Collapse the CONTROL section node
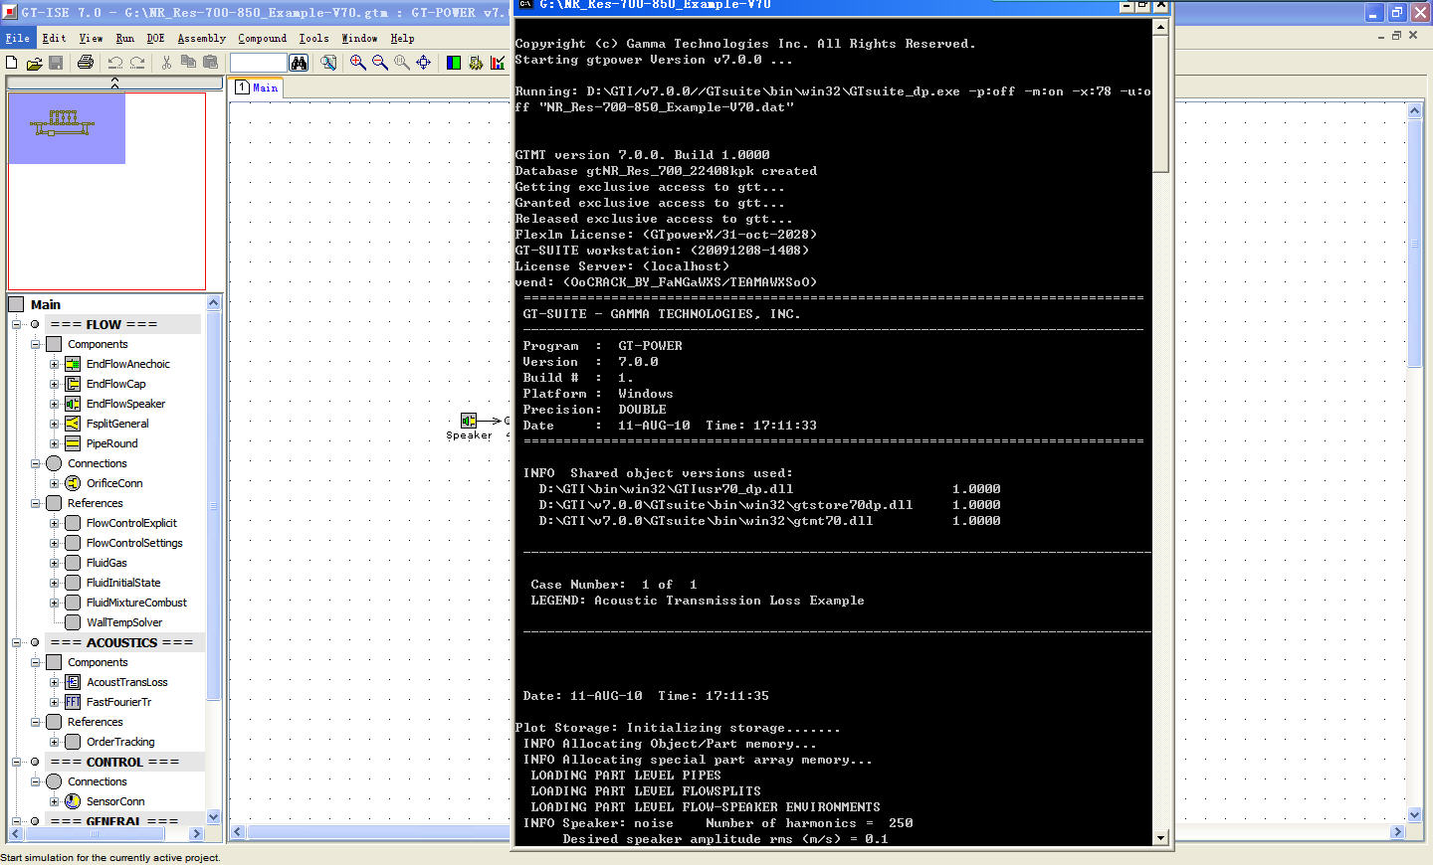 pos(17,762)
